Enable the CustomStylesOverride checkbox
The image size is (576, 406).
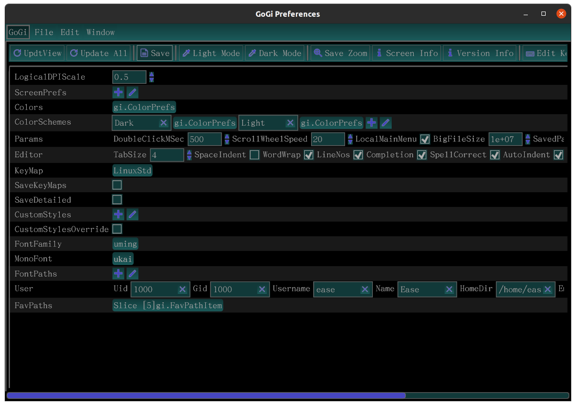[117, 229]
